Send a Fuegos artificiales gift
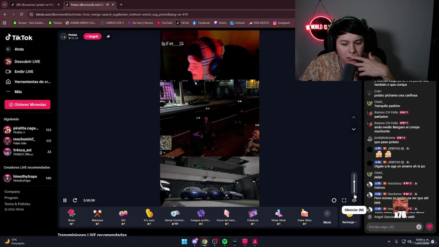This screenshot has width=439, height=247. [x=201, y=217]
